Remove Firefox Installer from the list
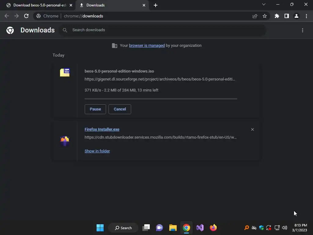The height and width of the screenshot is (235, 313). [252, 129]
